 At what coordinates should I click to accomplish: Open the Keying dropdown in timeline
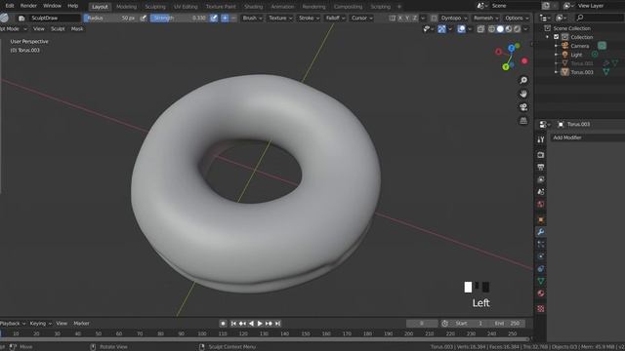(x=41, y=324)
